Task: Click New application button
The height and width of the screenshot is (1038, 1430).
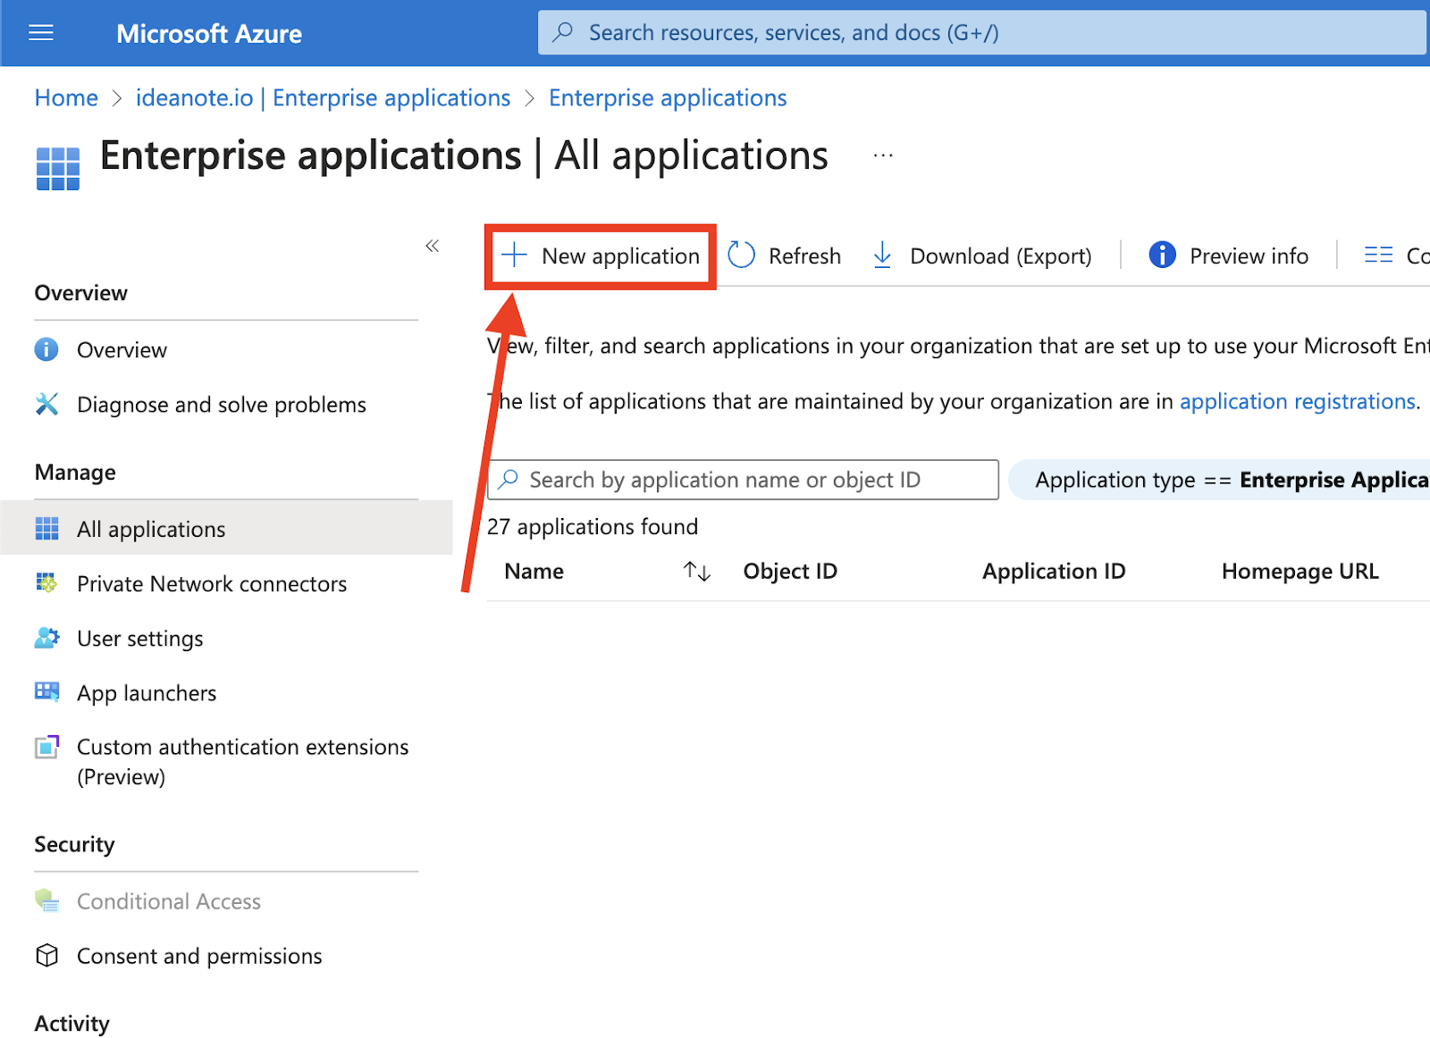Action: [601, 256]
